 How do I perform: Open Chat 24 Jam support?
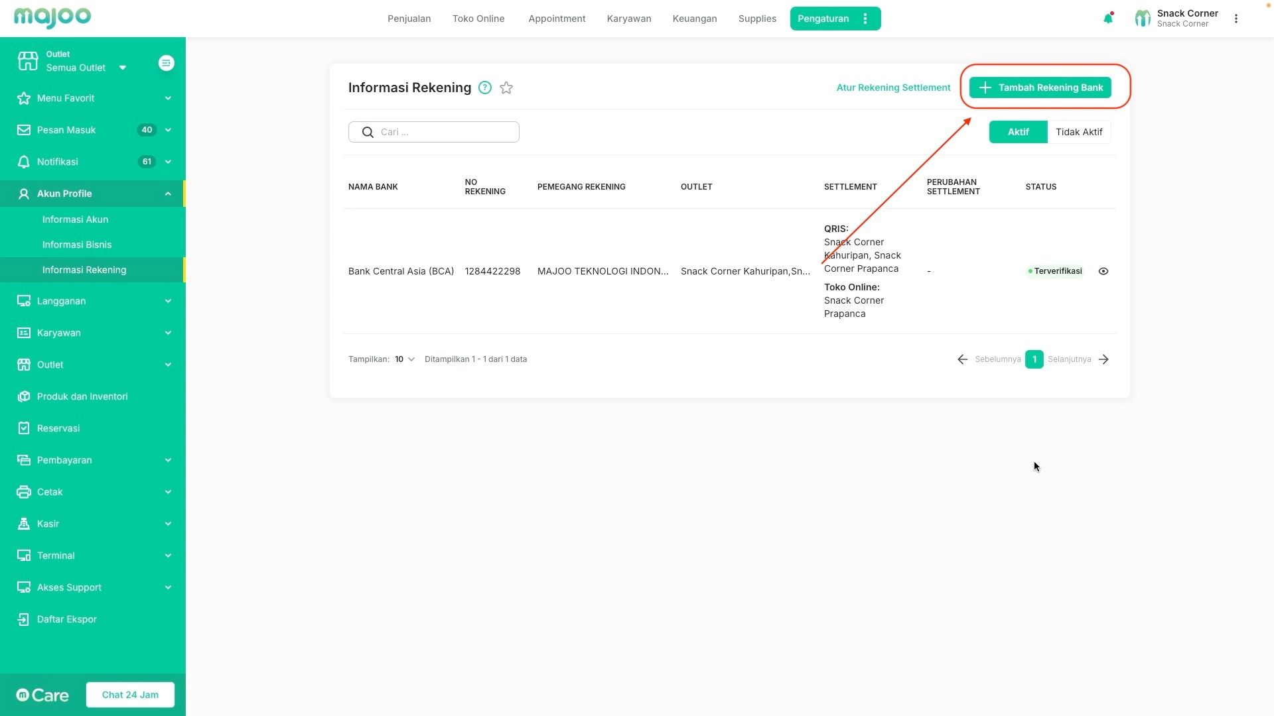(x=130, y=695)
